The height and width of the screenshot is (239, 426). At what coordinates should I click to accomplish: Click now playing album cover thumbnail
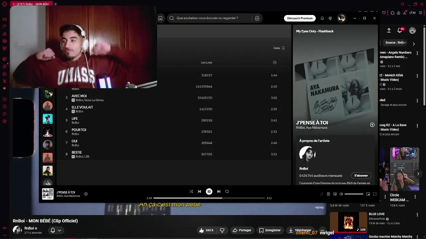48,194
